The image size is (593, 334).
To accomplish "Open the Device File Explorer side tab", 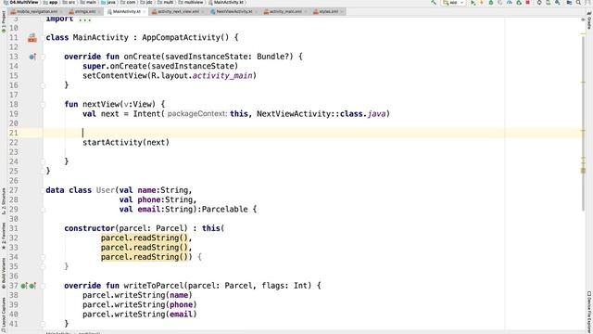I will point(589,312).
